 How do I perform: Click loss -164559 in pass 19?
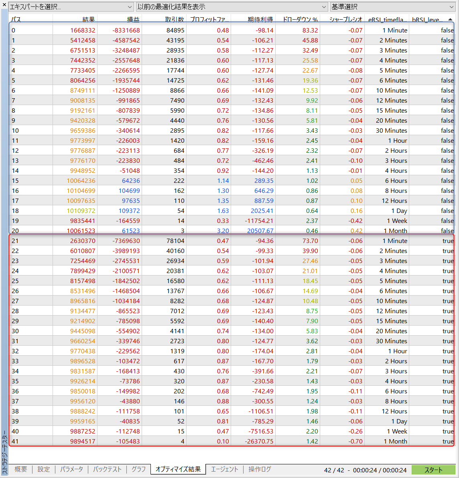coord(128,221)
